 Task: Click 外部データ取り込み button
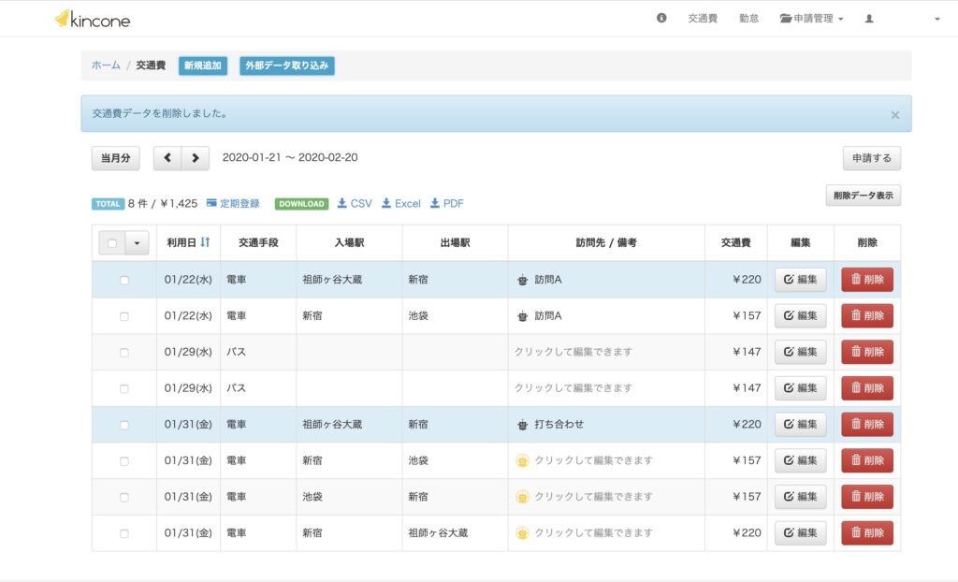click(286, 65)
